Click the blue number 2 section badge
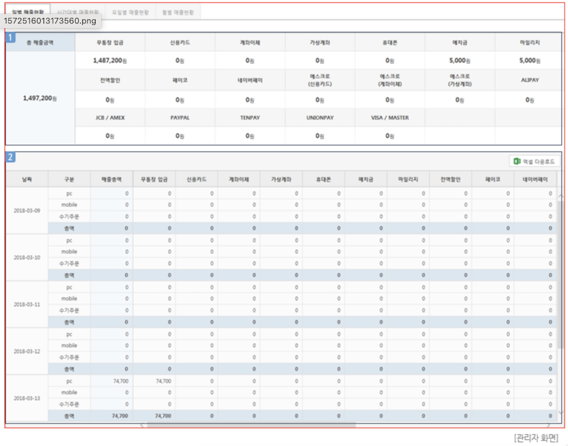Image resolution: width=568 pixels, height=446 pixels. [10, 158]
